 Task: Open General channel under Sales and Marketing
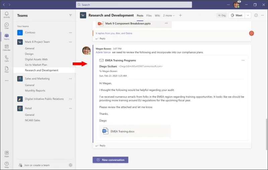click(29, 85)
